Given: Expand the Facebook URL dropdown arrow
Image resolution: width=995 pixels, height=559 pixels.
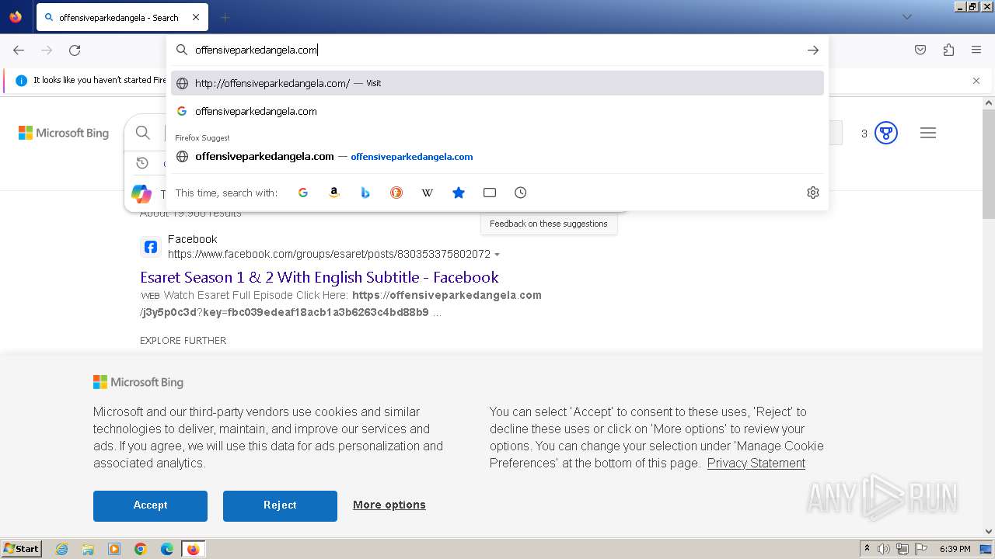Looking at the screenshot, I should pyautogui.click(x=497, y=255).
